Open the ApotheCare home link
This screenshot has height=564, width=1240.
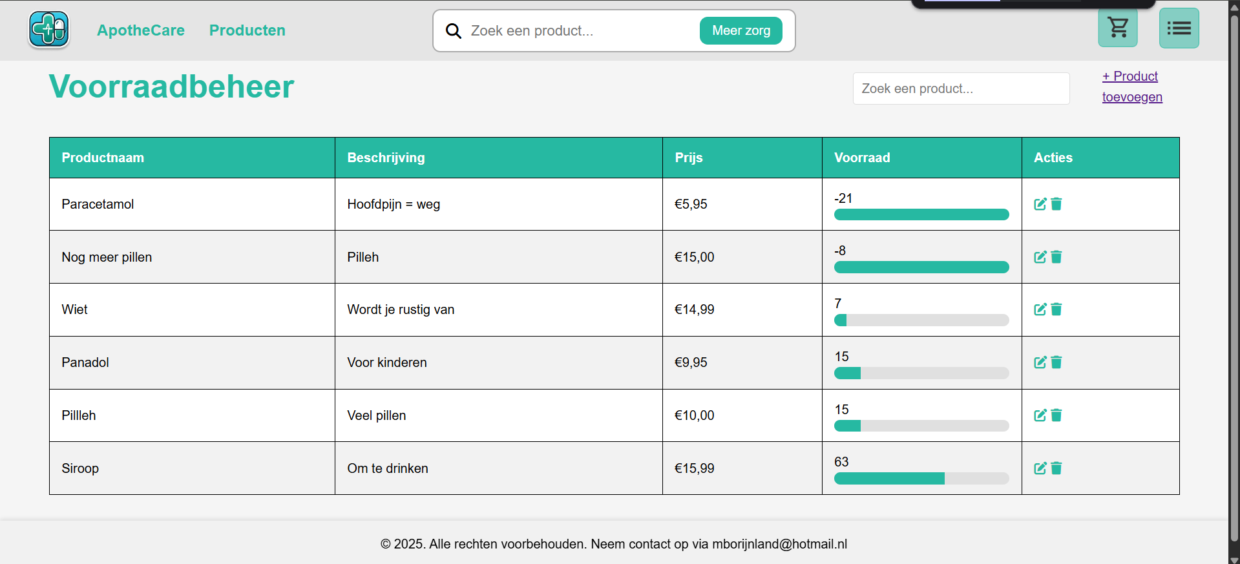click(140, 30)
